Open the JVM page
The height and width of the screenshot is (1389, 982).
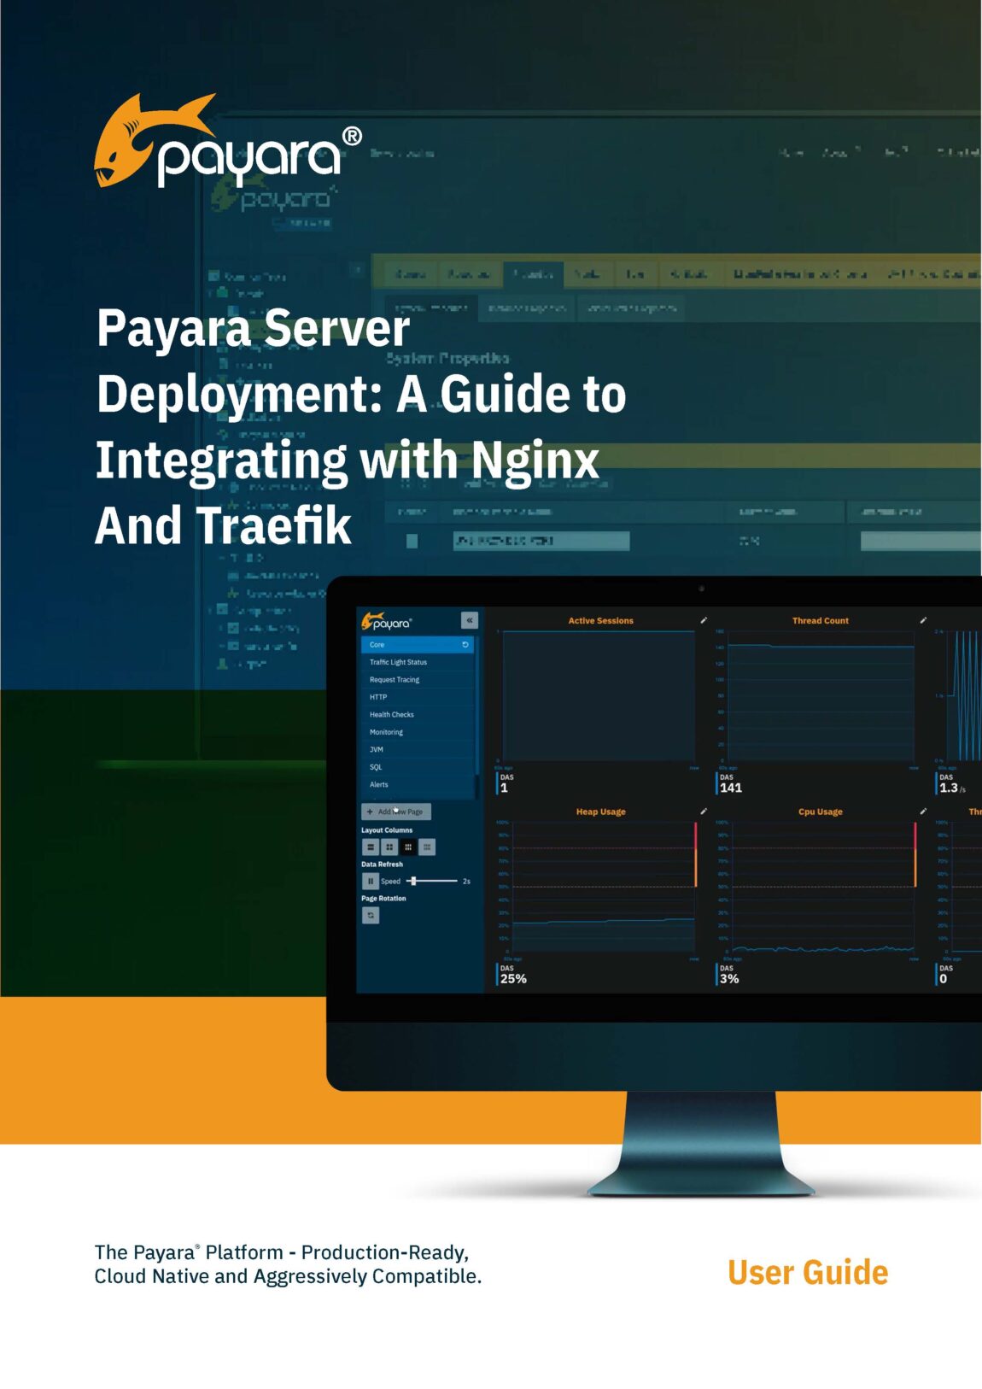pos(417,750)
